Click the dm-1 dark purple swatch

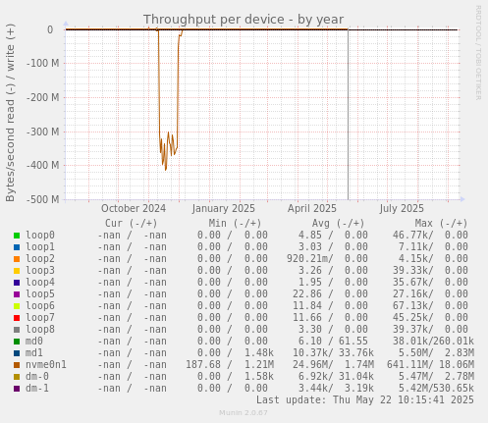17,389
